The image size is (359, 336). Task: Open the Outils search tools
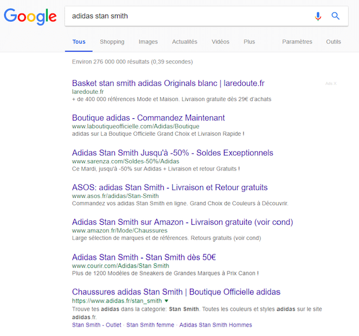click(334, 42)
